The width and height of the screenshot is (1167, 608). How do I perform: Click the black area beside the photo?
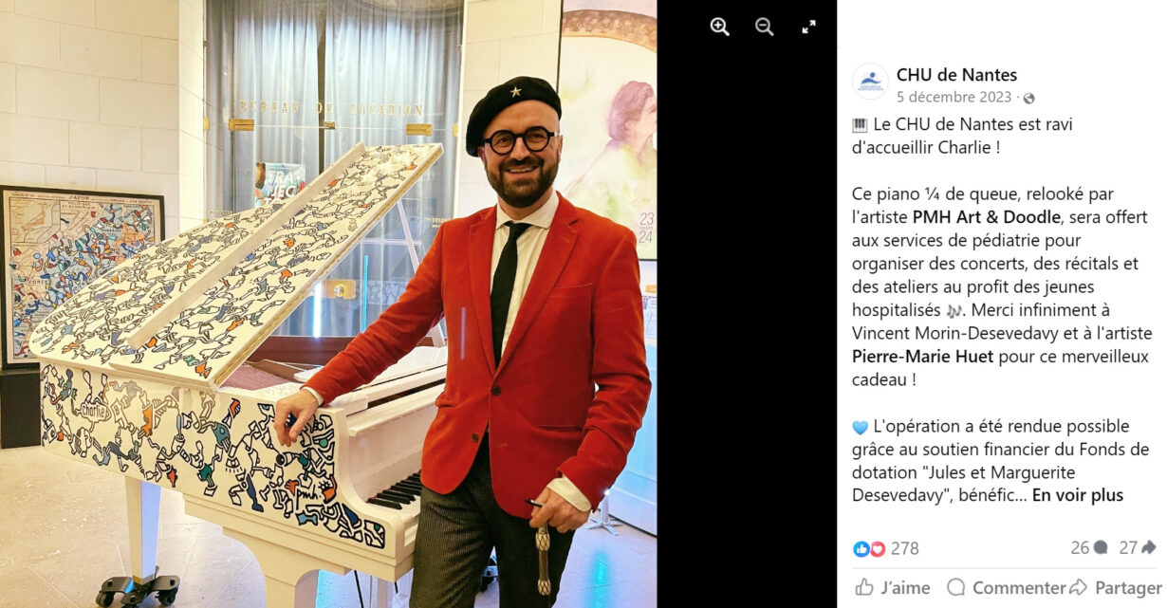747,322
